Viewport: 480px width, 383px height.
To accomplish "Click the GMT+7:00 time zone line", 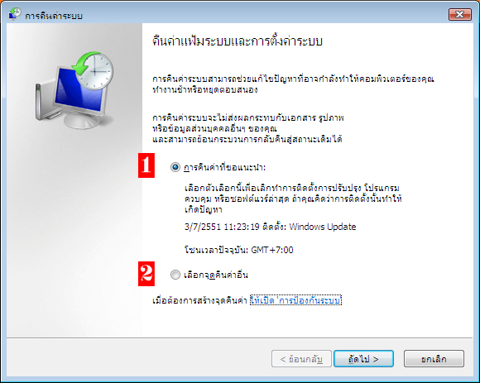I will point(239,250).
